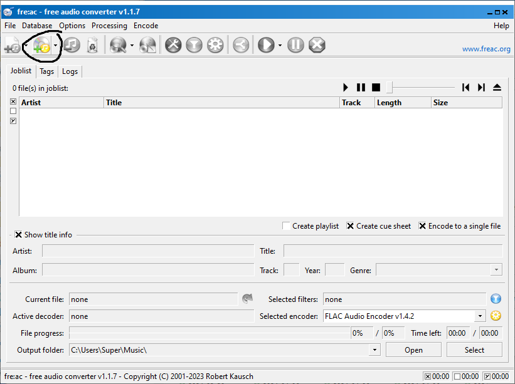Open the Processing menu
This screenshot has height=384, width=515.
109,26
